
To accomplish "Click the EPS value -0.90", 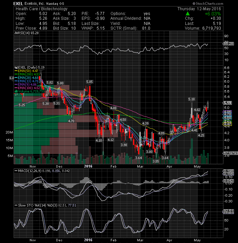I will point(100,18).
